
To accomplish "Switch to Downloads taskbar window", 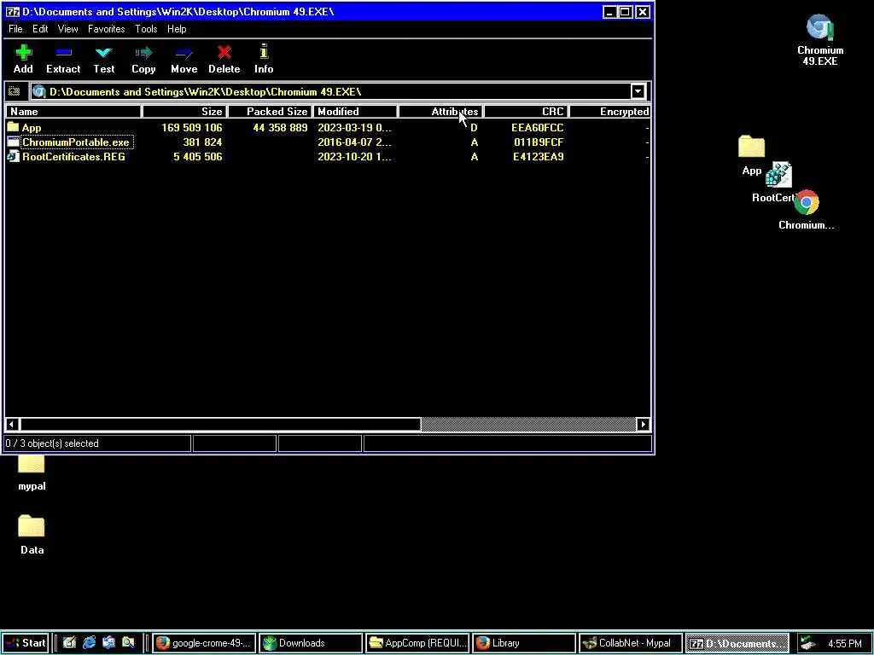I will [x=311, y=643].
